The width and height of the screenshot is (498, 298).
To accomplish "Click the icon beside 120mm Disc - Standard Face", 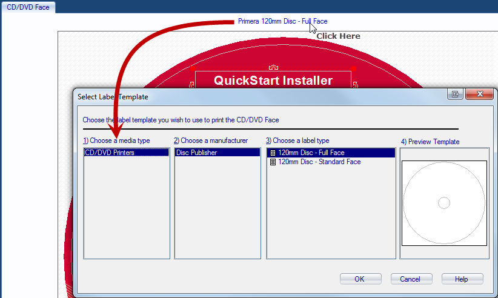I will point(273,162).
